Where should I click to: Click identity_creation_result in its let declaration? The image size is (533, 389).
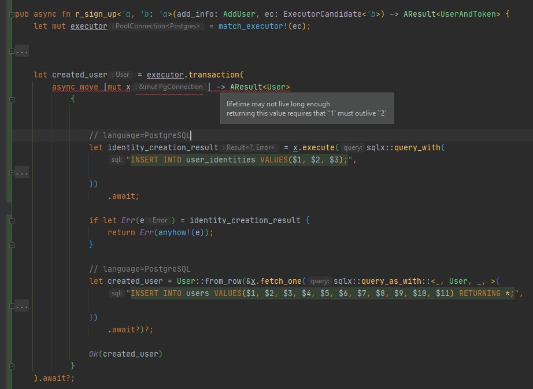[163, 148]
